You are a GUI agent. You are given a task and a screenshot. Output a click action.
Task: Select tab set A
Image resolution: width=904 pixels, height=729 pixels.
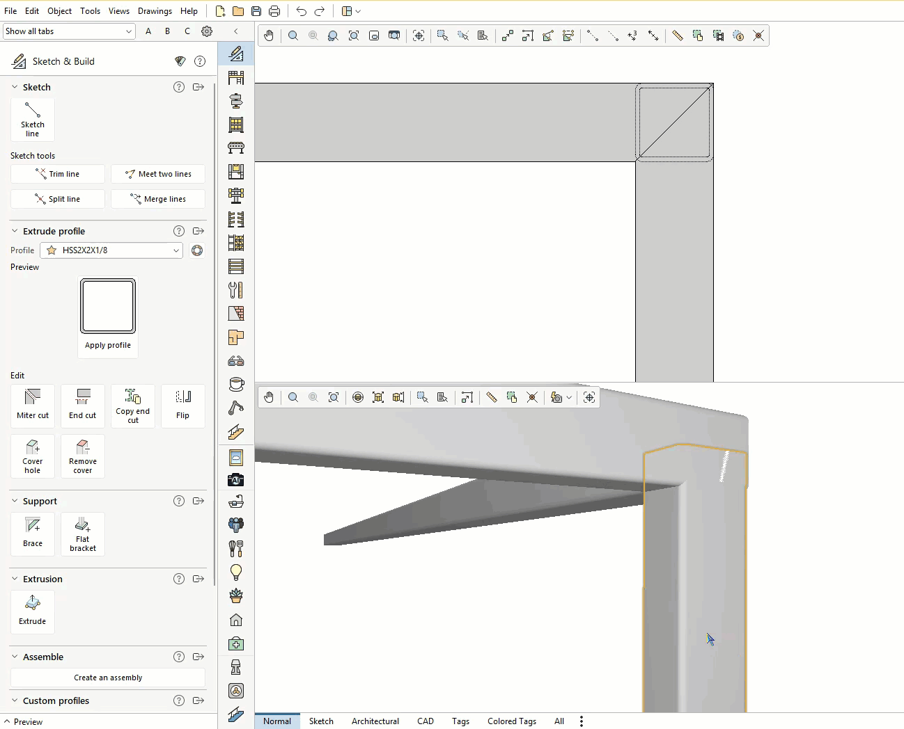point(148,31)
